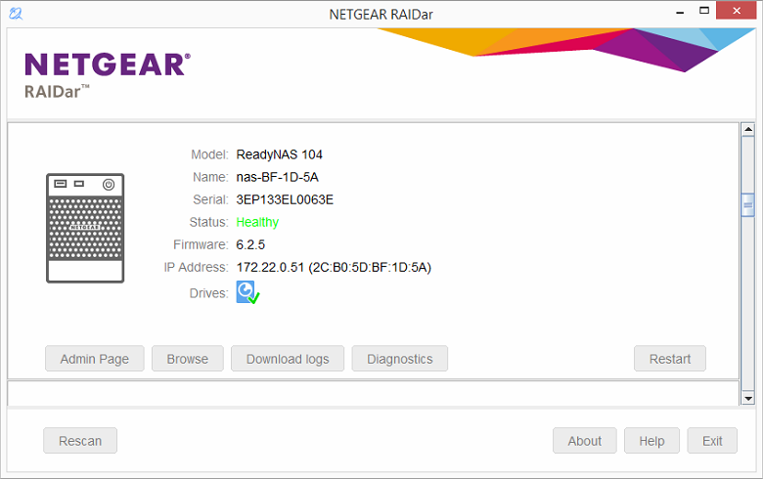Click the serial number 3EP133EL0063E
763x479 pixels.
point(285,199)
